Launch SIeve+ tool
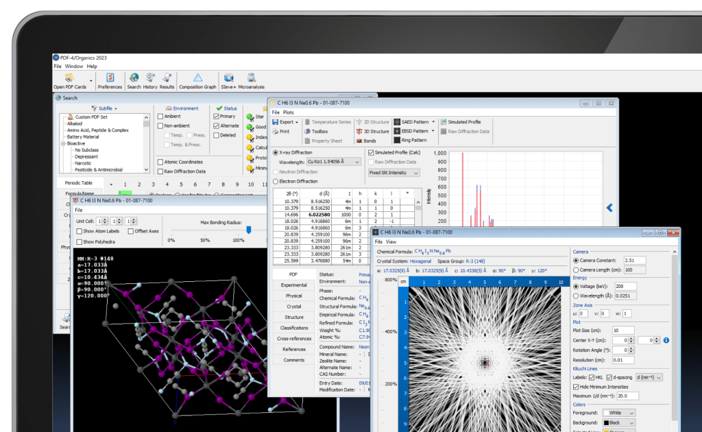702x432 pixels. [228, 81]
